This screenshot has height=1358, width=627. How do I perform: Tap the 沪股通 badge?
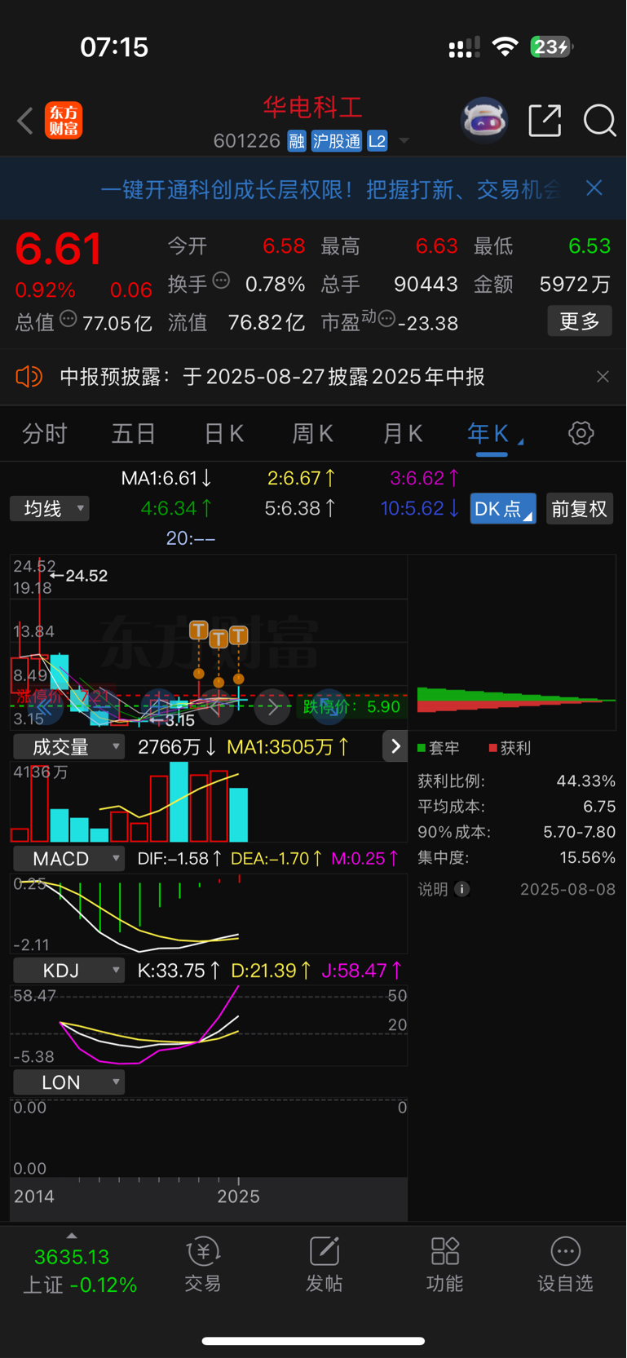coord(336,141)
